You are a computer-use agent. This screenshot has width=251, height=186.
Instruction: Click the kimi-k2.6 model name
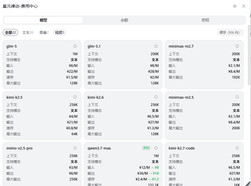pyautogui.click(x=96, y=98)
